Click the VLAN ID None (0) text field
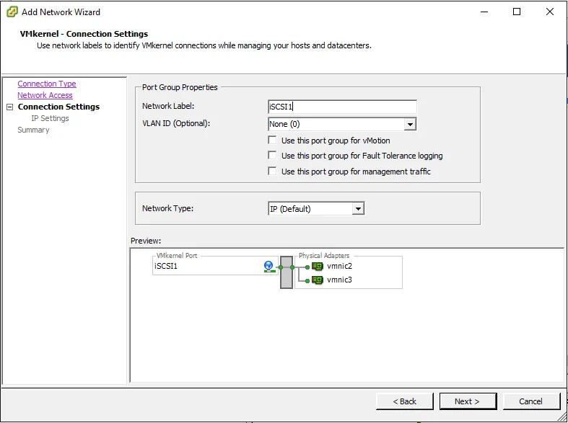The image size is (568, 423). click(336, 125)
